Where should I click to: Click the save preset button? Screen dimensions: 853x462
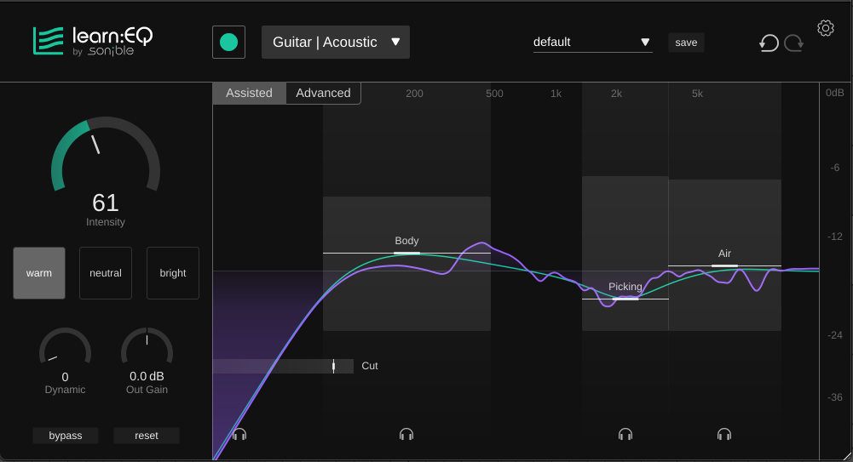point(686,43)
